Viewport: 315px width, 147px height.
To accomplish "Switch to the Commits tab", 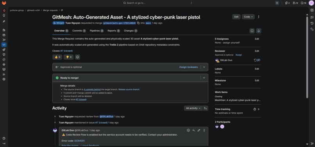I will (x=79, y=31).
